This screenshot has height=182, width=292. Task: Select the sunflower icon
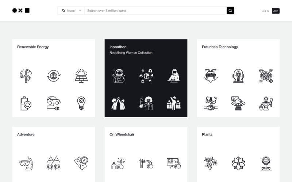266,163
